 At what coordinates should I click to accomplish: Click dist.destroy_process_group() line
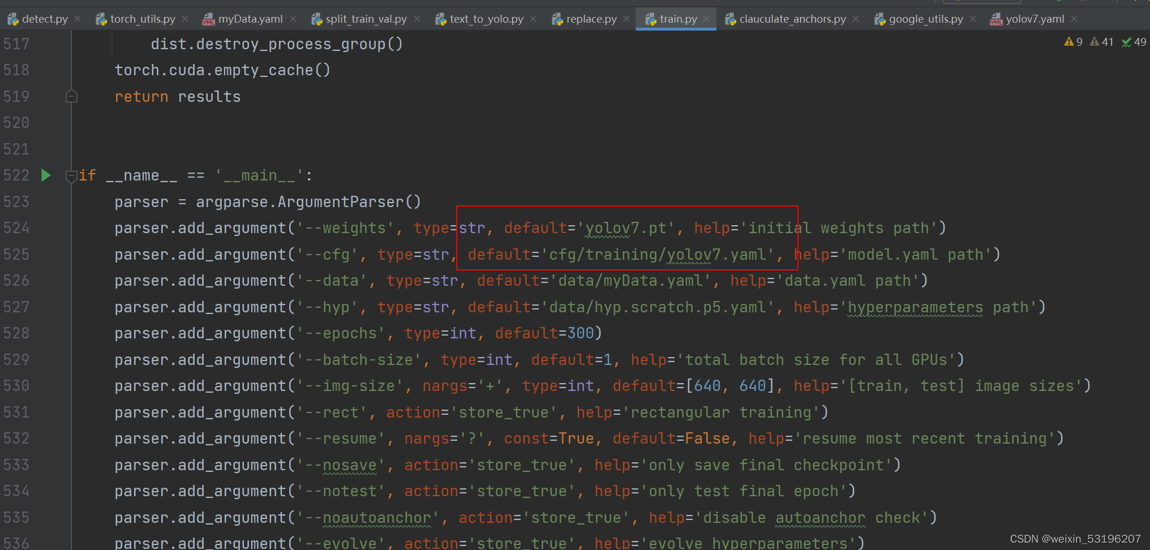pyautogui.click(x=277, y=44)
